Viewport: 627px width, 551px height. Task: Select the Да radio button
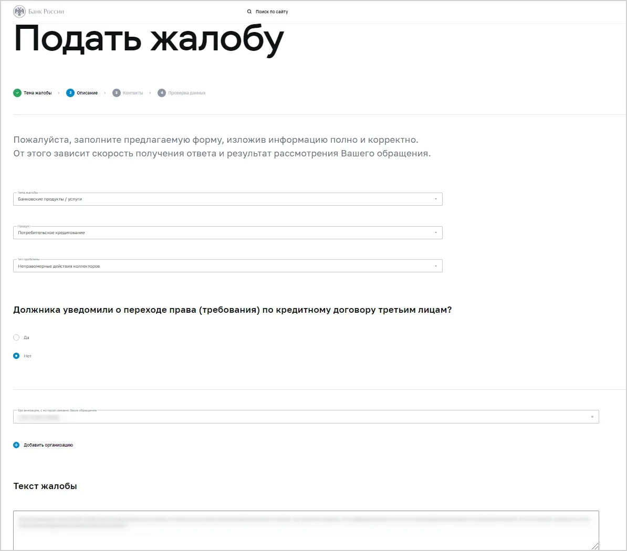(16, 337)
